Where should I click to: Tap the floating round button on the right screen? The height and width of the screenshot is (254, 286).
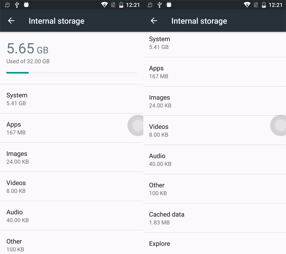[x=280, y=126]
